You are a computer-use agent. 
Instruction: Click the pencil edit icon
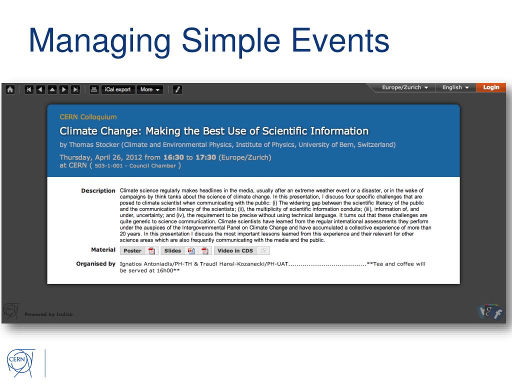pos(177,89)
